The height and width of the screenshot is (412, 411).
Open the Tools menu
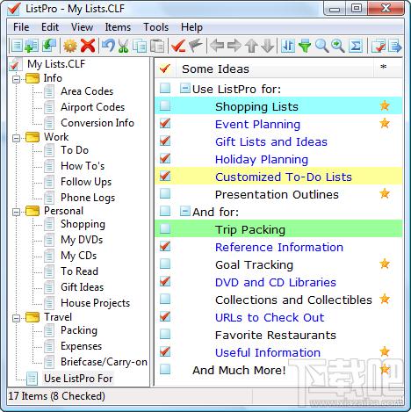click(155, 27)
